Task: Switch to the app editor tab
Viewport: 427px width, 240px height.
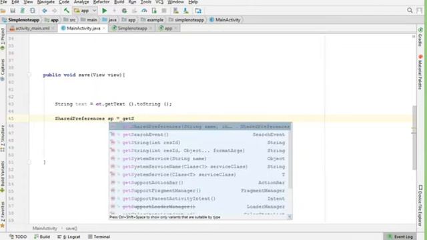Action: (x=168, y=28)
